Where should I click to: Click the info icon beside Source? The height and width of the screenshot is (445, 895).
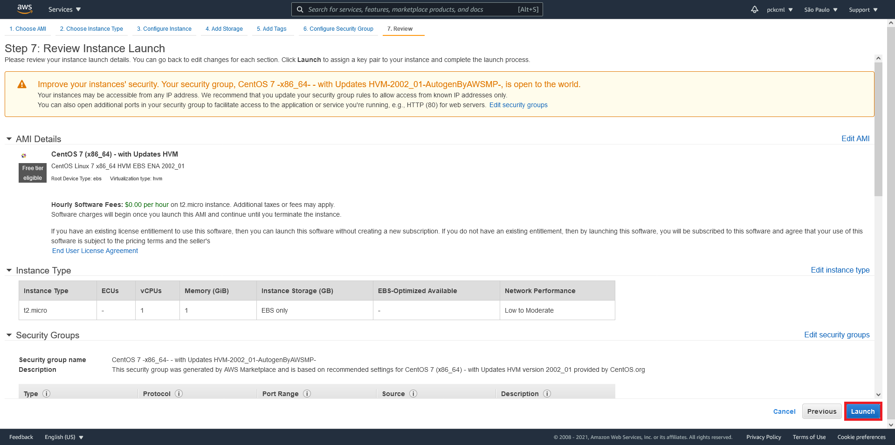[413, 394]
